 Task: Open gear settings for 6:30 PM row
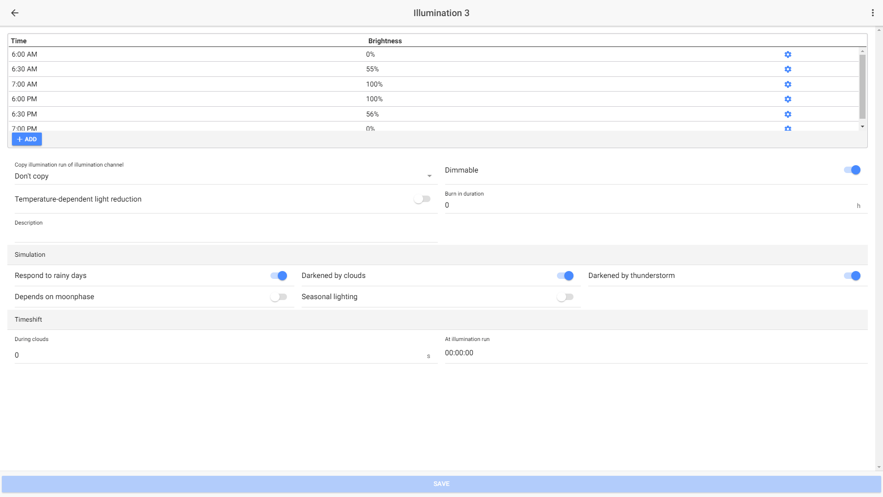click(788, 114)
